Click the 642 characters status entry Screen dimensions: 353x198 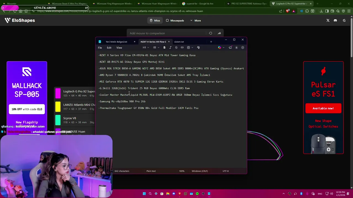pos(122,171)
